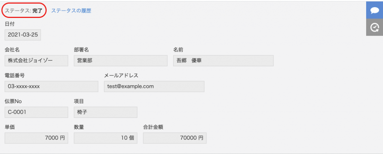Click the 伝票No field C-0001
The image size is (383, 154).
click(x=36, y=112)
